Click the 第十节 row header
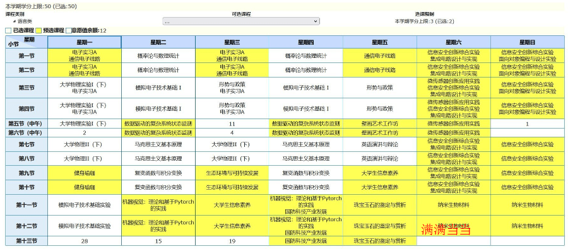This screenshot has width=568, height=249. click(27, 187)
